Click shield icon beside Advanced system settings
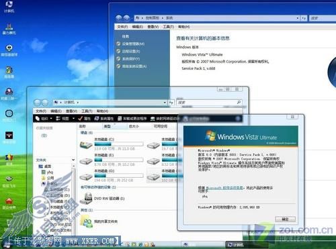The height and width of the screenshot is (249, 336). coord(119,66)
